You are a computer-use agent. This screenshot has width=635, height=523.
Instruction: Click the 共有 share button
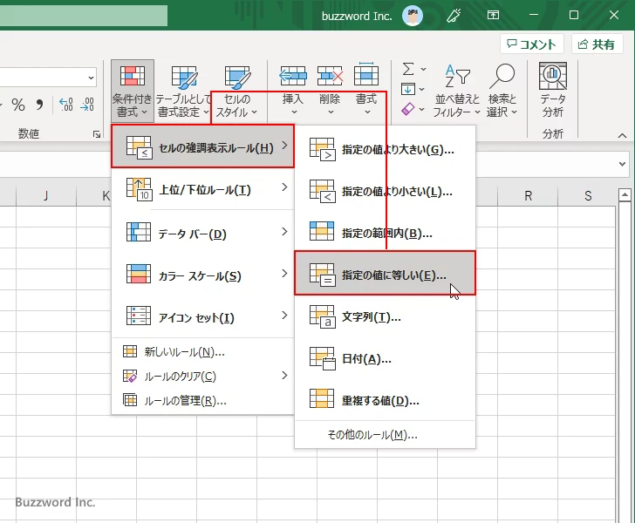click(x=597, y=44)
